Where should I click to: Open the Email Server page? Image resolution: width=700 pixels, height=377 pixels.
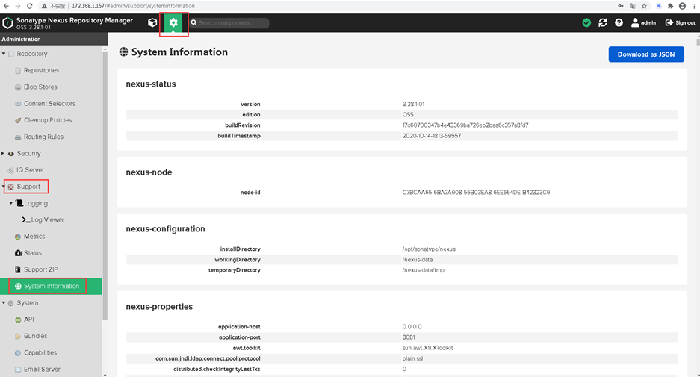point(42,370)
